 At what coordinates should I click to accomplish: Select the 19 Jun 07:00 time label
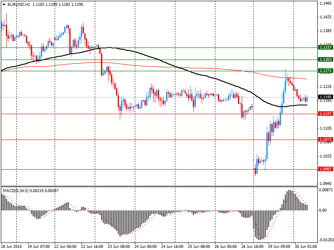pyautogui.click(x=39, y=247)
